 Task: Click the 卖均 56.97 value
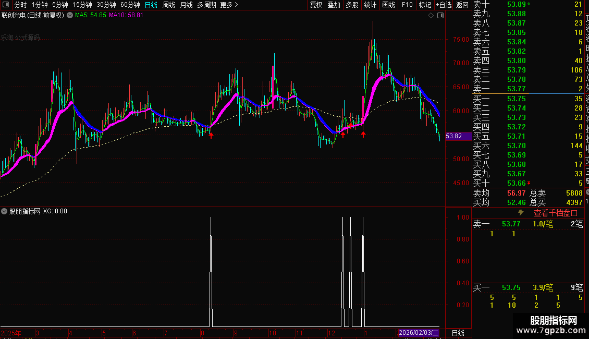[x=517, y=193]
